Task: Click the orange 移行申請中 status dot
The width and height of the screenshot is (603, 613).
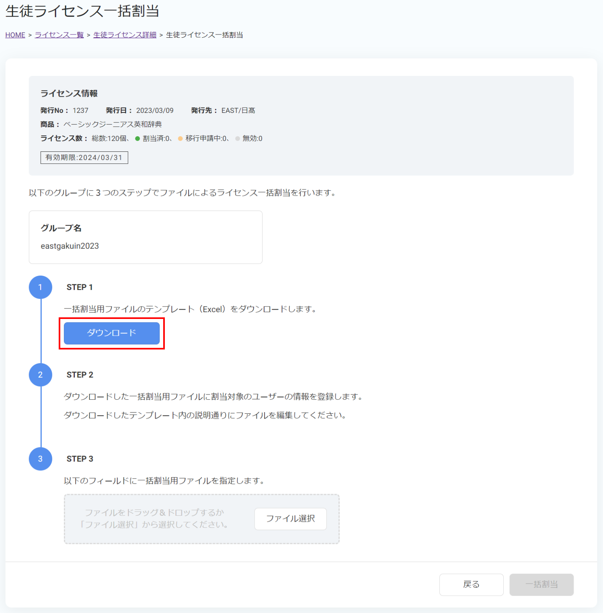Action: pos(180,139)
